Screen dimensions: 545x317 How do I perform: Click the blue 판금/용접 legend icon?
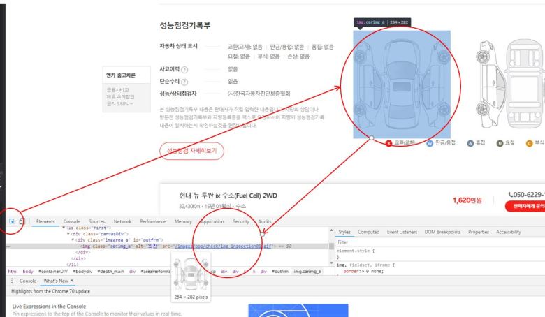(430, 142)
